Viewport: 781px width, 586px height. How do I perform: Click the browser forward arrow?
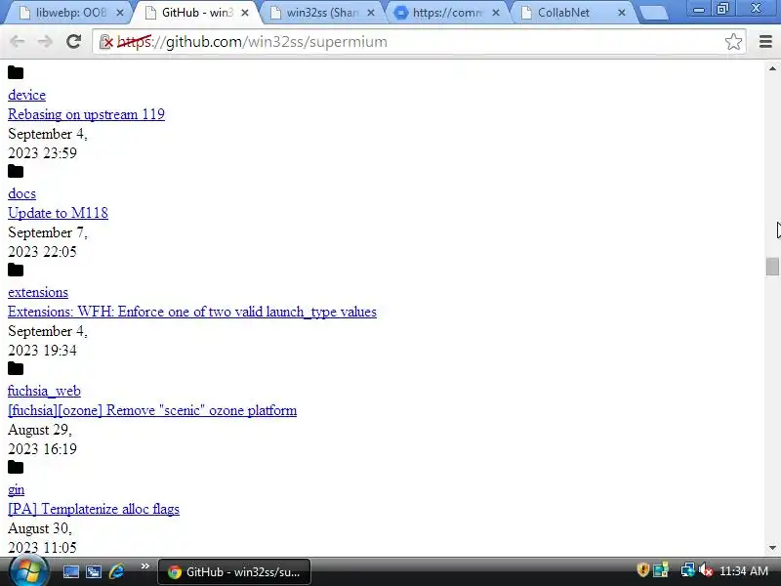coord(45,41)
